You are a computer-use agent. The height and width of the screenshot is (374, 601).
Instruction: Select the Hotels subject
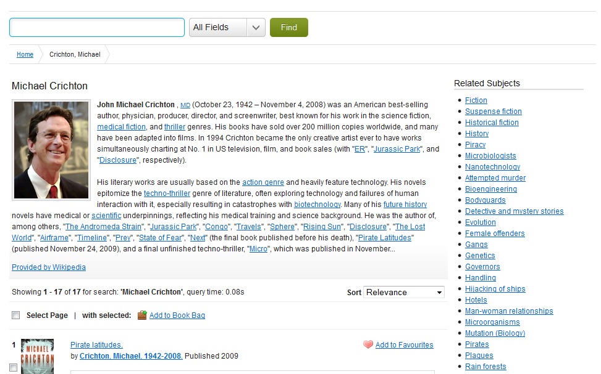476,300
